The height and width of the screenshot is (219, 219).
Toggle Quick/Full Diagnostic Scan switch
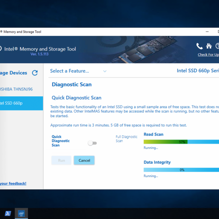[x=92, y=143]
